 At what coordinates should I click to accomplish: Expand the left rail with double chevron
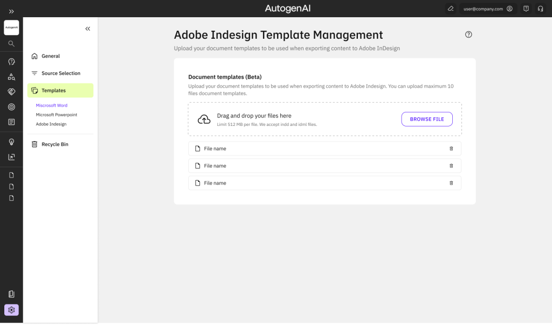(11, 11)
